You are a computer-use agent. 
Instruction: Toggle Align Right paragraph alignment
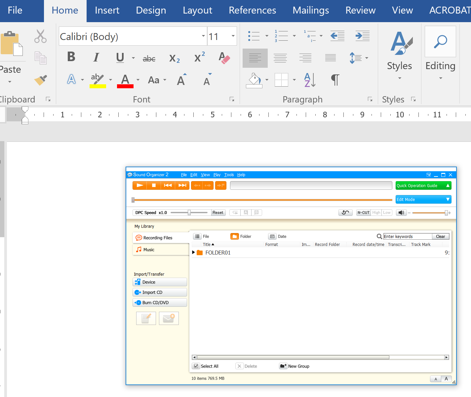point(305,58)
